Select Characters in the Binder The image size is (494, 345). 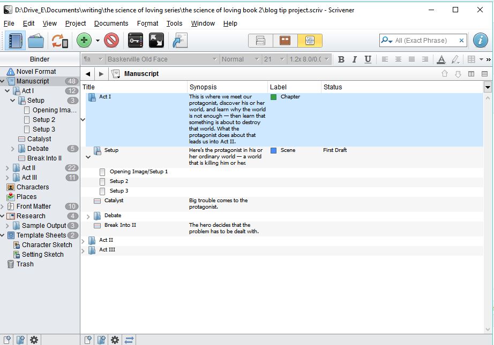32,187
